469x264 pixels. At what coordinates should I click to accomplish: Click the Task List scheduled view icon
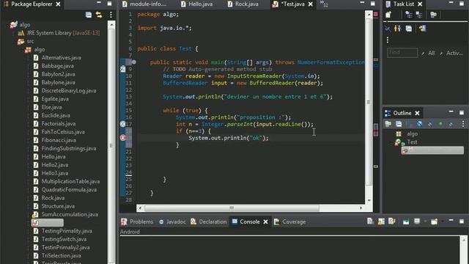point(418,15)
